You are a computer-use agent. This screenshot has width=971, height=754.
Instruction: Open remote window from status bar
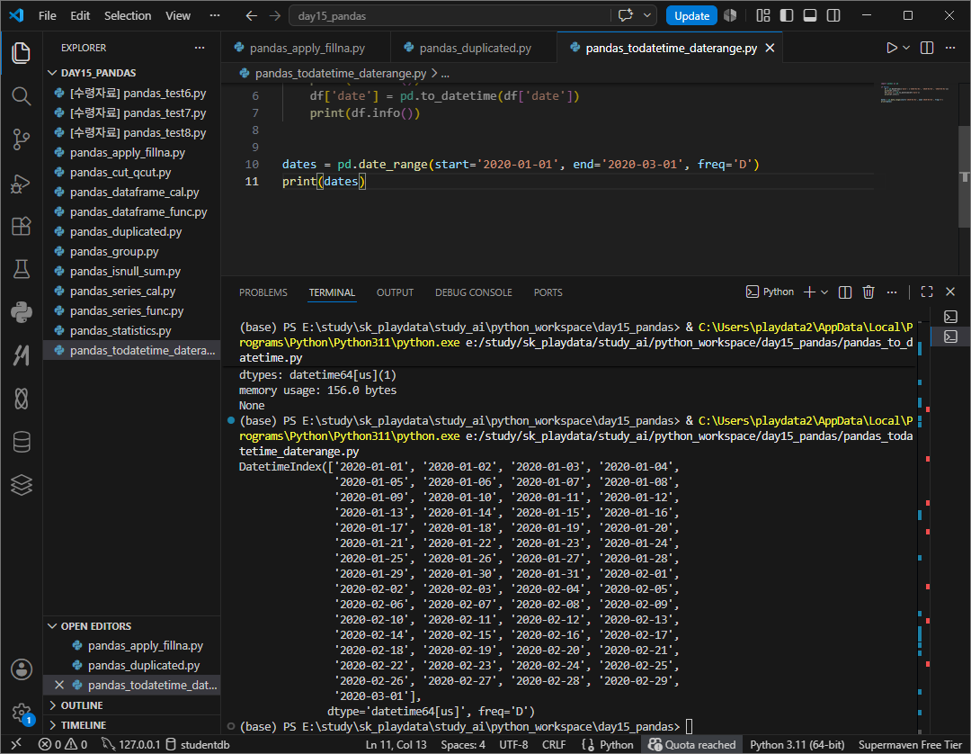pos(16,744)
